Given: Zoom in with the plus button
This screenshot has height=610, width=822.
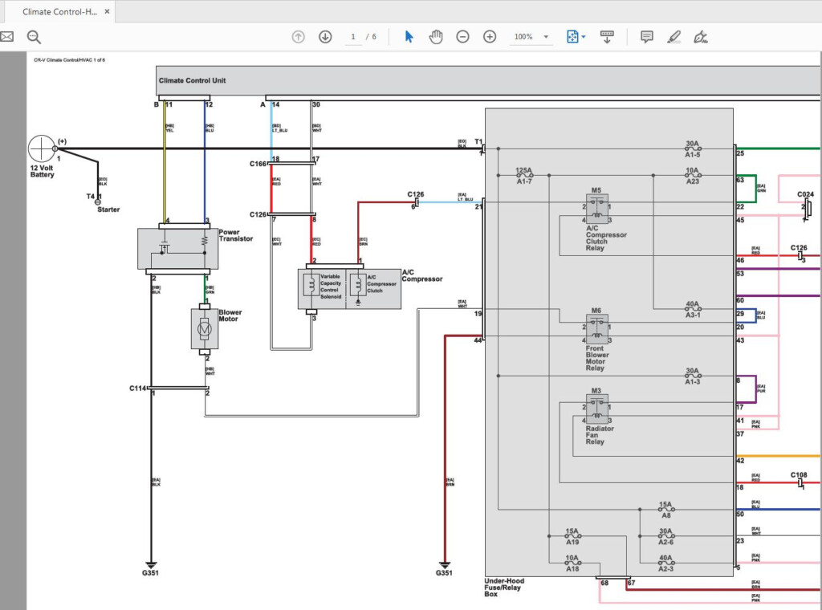Looking at the screenshot, I should point(490,37).
